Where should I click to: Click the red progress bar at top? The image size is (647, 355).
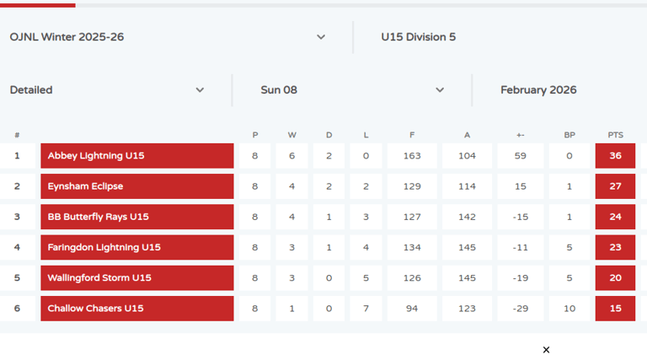38,5
